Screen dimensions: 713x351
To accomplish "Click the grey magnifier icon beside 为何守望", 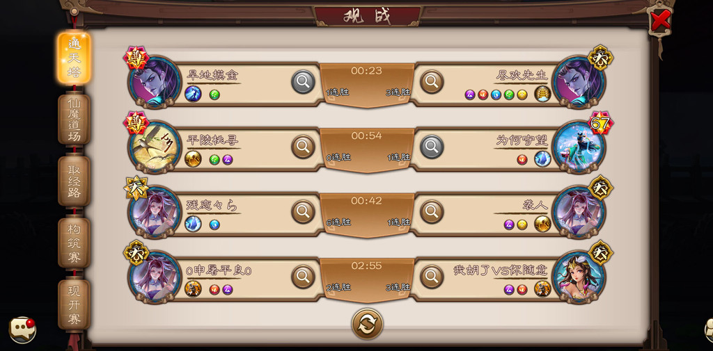I will (x=432, y=147).
